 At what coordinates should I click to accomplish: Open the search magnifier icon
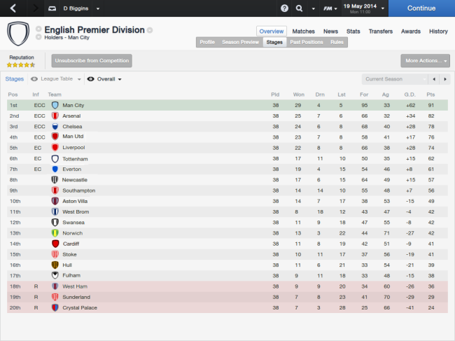click(x=300, y=8)
